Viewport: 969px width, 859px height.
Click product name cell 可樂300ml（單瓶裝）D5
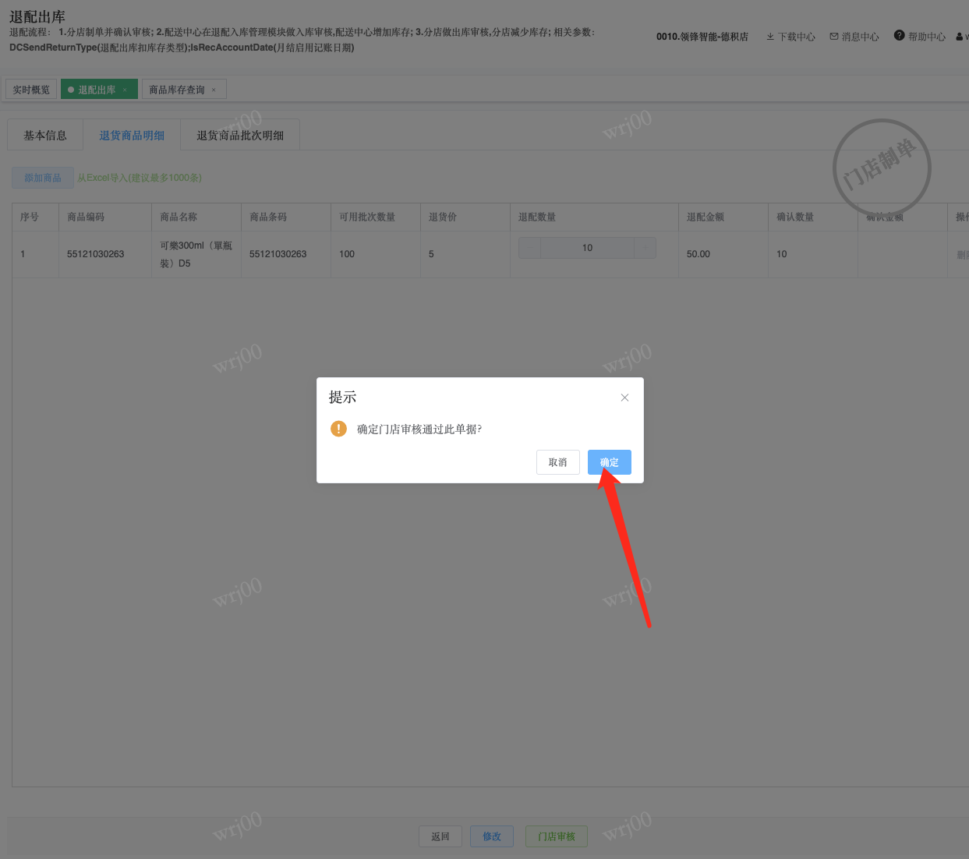pyautogui.click(x=196, y=254)
